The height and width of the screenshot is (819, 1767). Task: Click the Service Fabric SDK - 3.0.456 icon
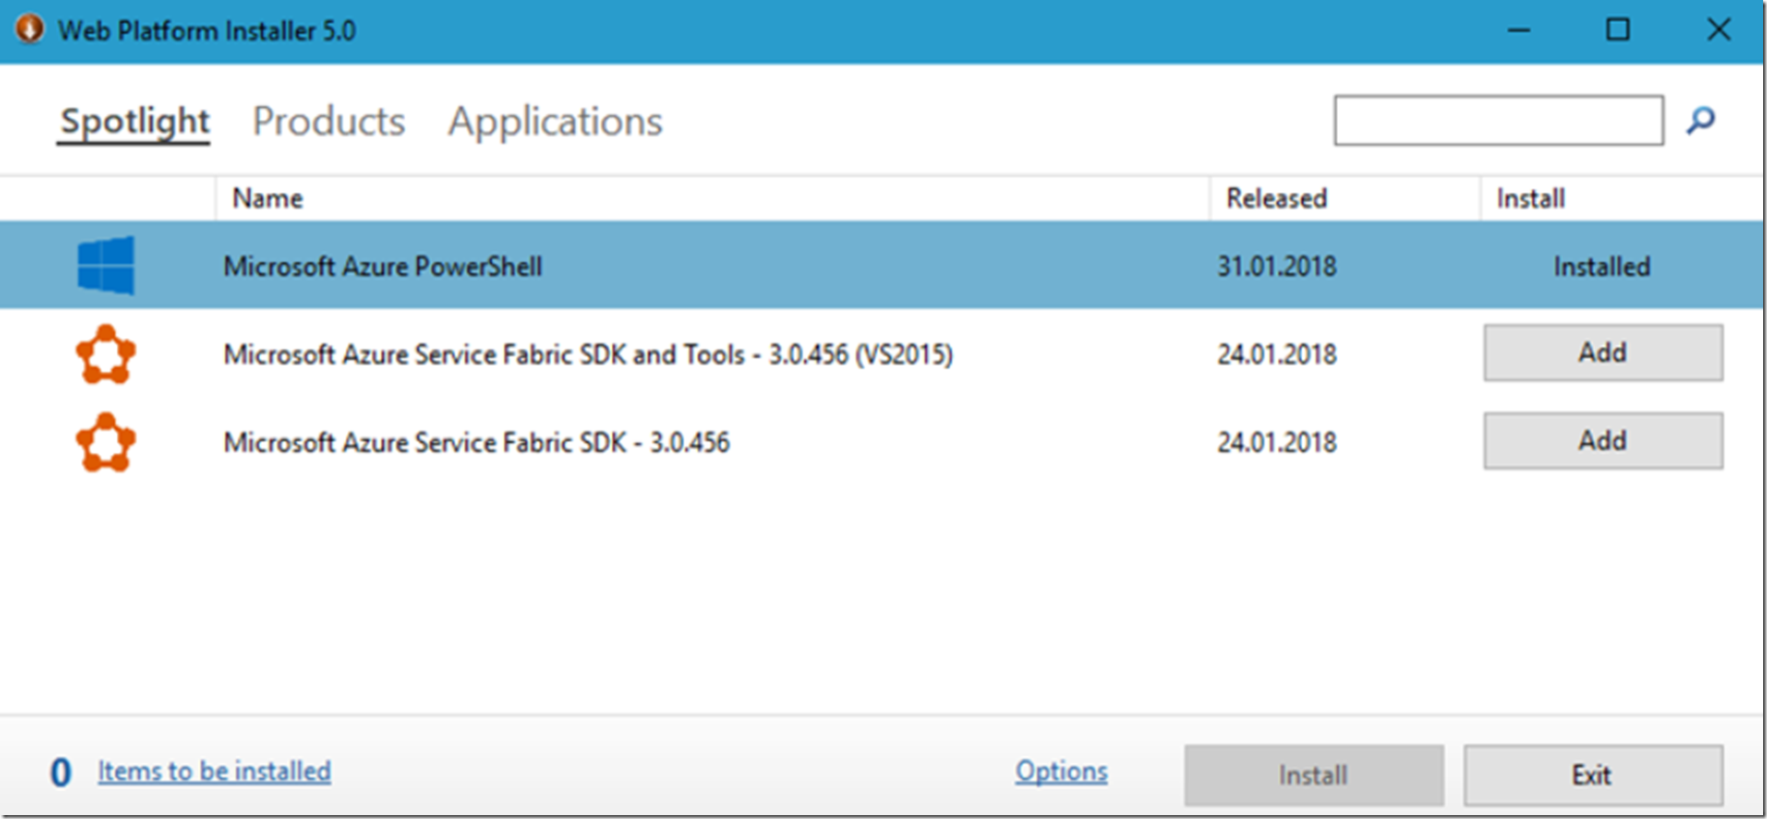106,442
